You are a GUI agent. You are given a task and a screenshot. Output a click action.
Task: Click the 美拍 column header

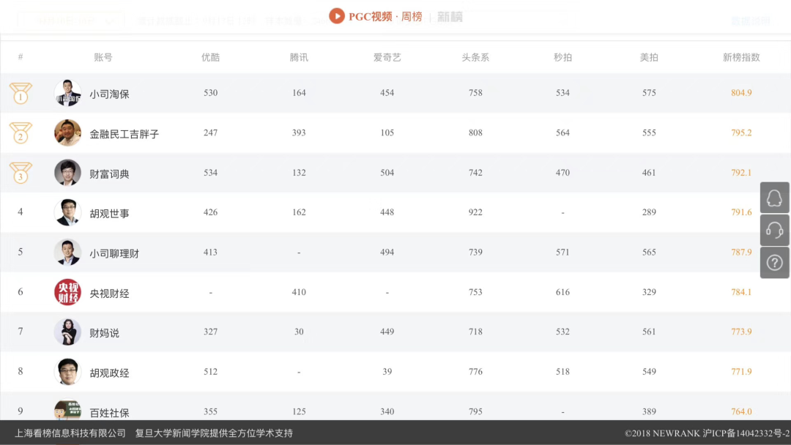[x=649, y=57]
